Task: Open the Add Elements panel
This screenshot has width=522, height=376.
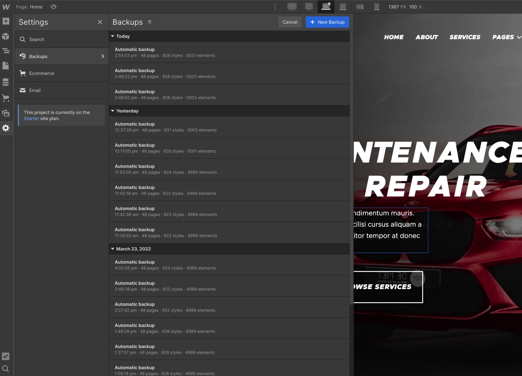Action: [6, 21]
